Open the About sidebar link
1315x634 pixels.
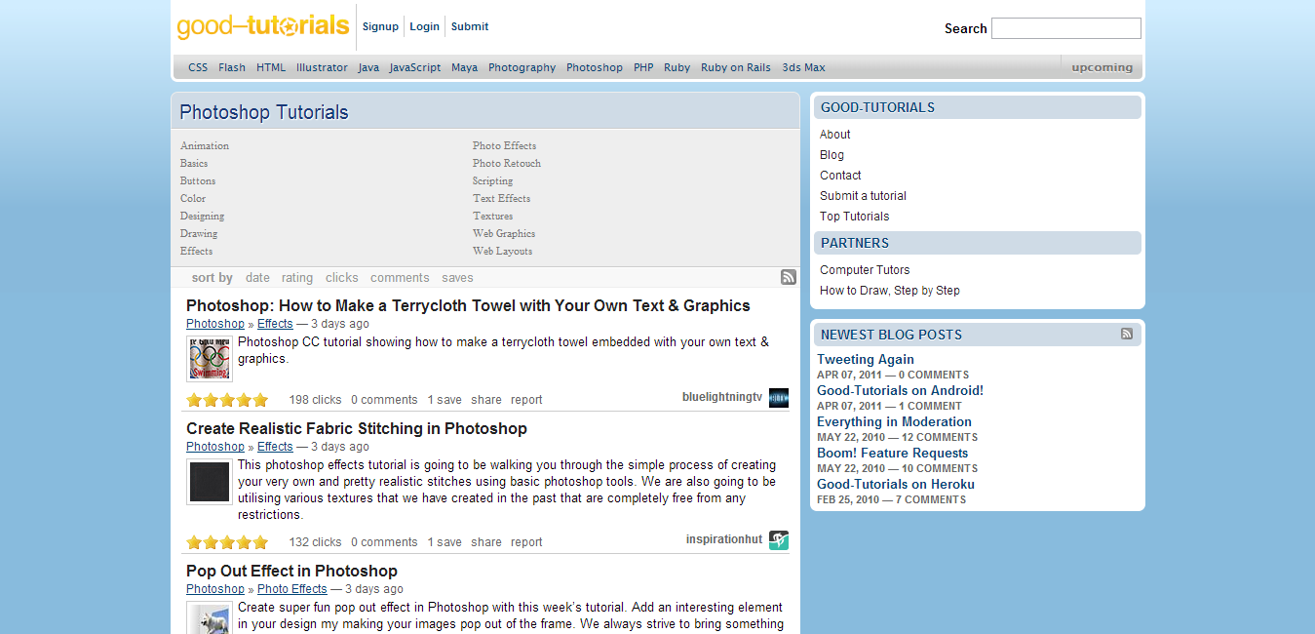click(835, 135)
